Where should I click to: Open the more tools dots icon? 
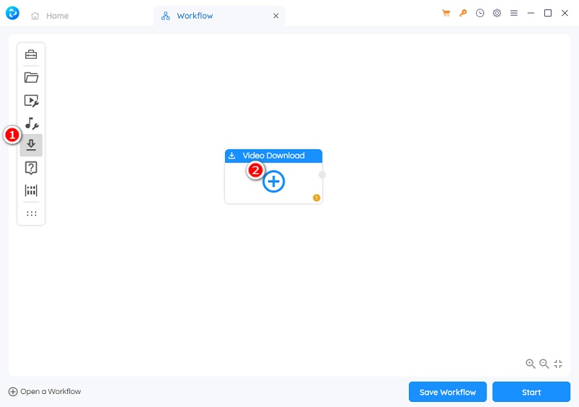pyautogui.click(x=31, y=214)
